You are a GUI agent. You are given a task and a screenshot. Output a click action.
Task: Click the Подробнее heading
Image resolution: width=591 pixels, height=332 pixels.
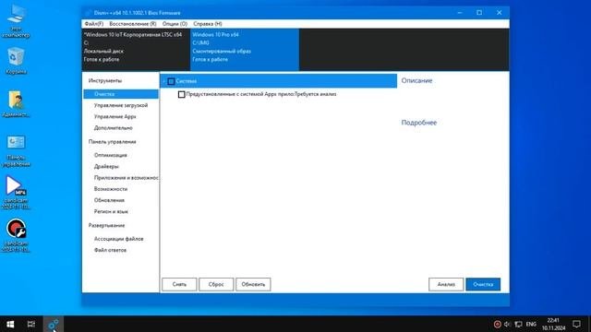[418, 123]
